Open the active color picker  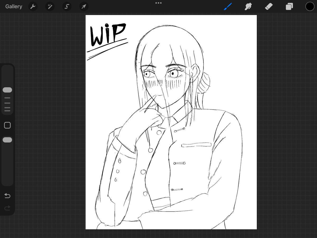[310, 7]
